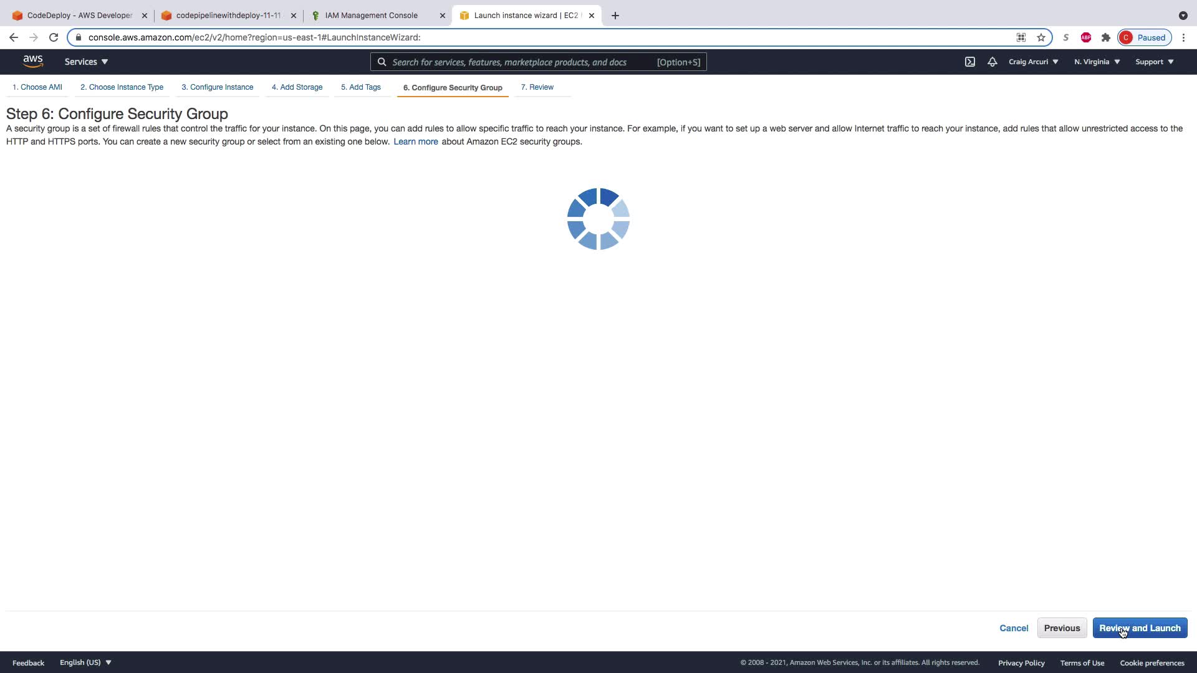1197x673 pixels.
Task: Open AWS CloudShell icon in navbar
Action: (970, 62)
